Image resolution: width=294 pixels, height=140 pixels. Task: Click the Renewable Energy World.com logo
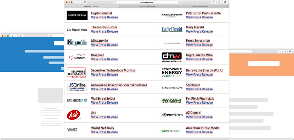[172, 73]
